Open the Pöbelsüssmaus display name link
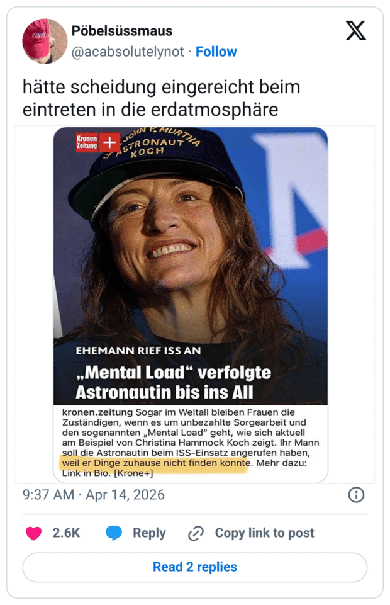 [122, 31]
